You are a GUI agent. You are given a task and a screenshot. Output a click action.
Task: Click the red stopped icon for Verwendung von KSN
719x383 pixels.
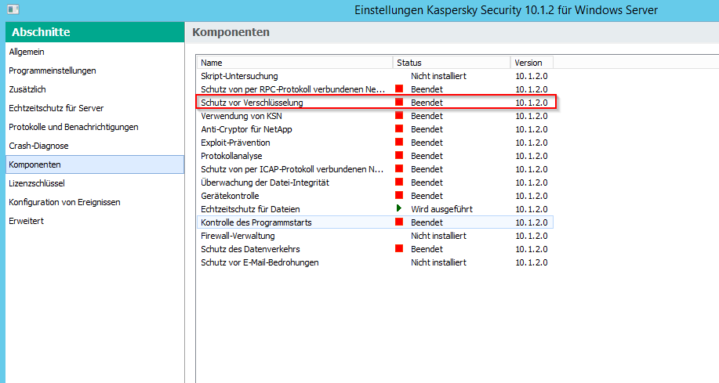[399, 115]
